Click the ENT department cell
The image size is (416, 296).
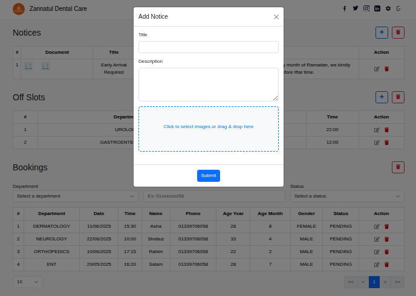(52, 265)
